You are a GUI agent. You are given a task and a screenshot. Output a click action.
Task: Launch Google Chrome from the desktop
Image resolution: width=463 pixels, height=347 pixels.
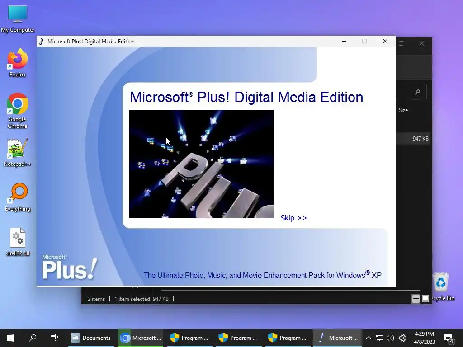[x=18, y=111]
